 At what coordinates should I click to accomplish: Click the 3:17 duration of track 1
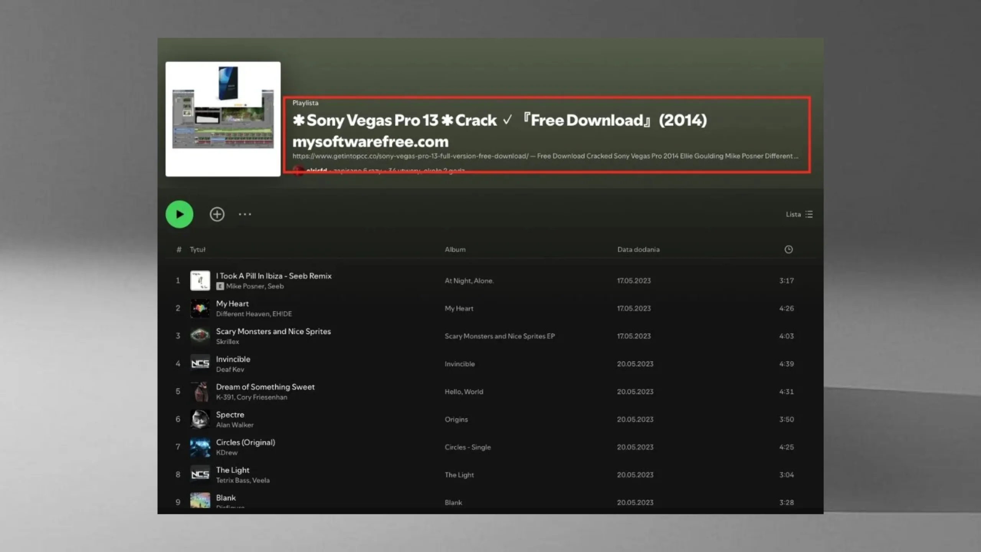pos(786,281)
